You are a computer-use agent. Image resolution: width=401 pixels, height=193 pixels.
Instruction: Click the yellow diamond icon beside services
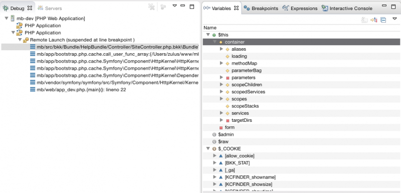228,113
